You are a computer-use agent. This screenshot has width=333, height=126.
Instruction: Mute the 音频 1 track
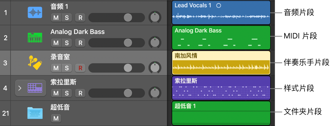tap(56, 18)
